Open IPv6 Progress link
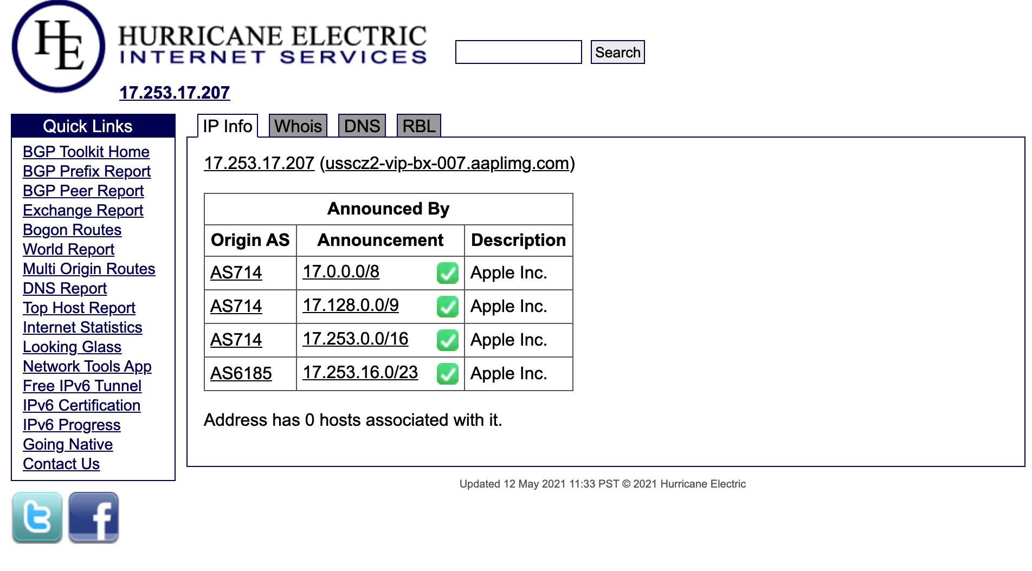The width and height of the screenshot is (1032, 571). click(72, 425)
